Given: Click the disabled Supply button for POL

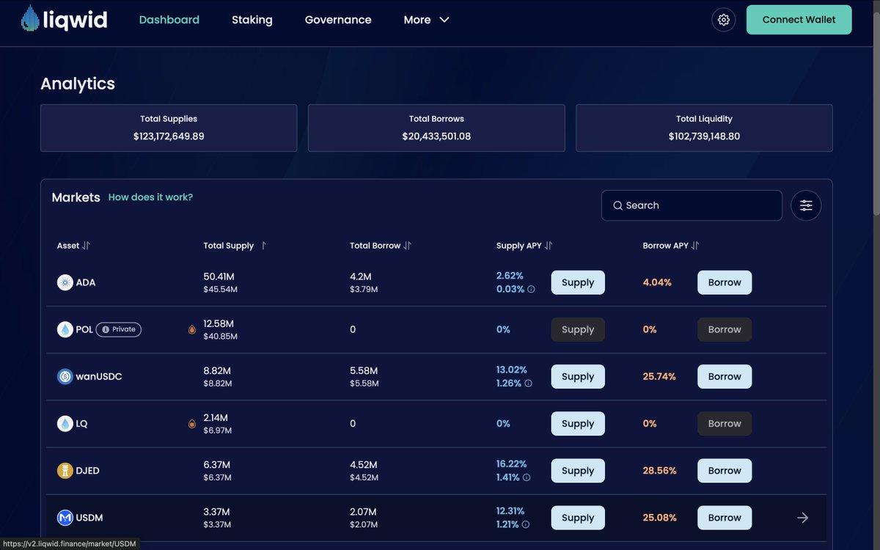Looking at the screenshot, I should [578, 329].
